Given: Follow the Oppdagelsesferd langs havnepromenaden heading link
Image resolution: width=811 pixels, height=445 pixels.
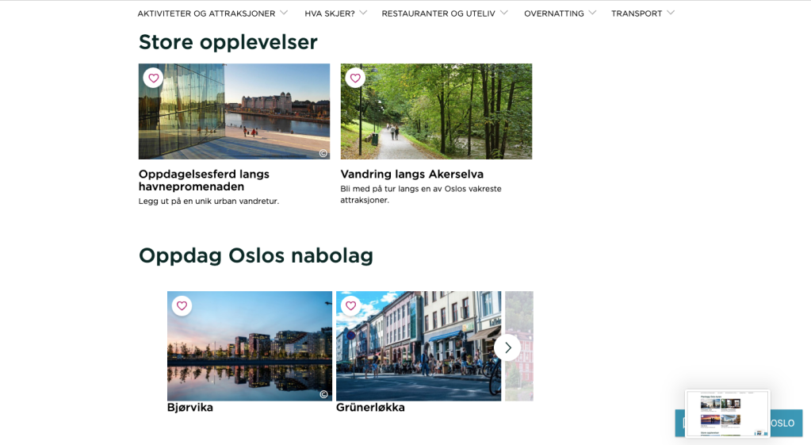Looking at the screenshot, I should point(204,180).
